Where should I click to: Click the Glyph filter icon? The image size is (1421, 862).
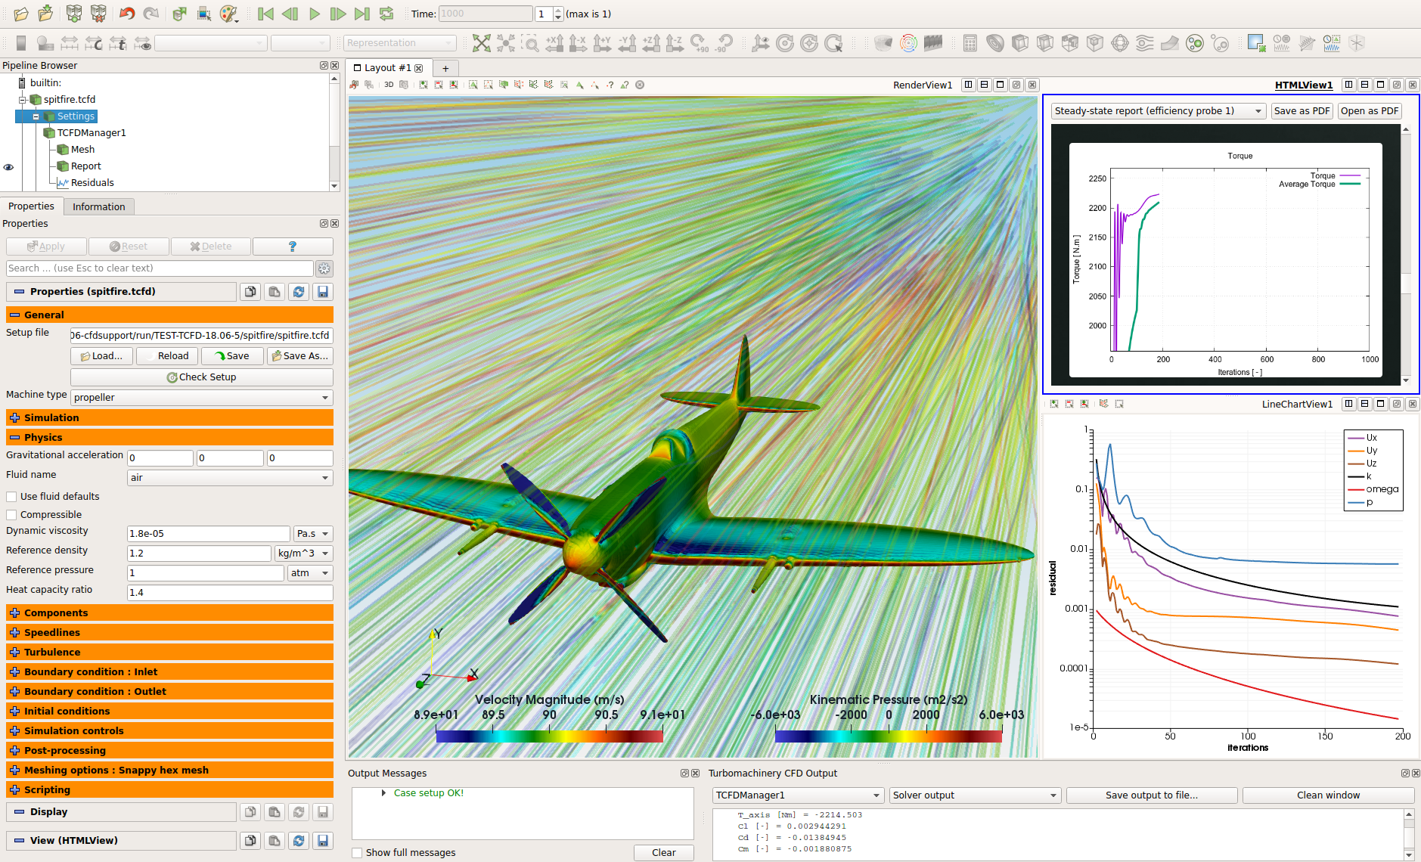coord(1119,43)
